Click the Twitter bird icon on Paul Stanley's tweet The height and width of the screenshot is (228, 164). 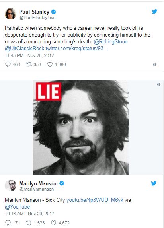[154, 12]
